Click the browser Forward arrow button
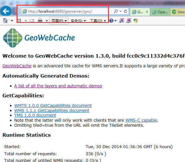The image size is (185, 162). coord(16,11)
